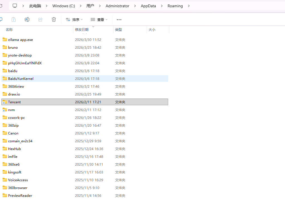Expand chevron after 用户 breadcrumb
Image resolution: width=285 pixels, height=201 pixels.
pyautogui.click(x=100, y=6)
